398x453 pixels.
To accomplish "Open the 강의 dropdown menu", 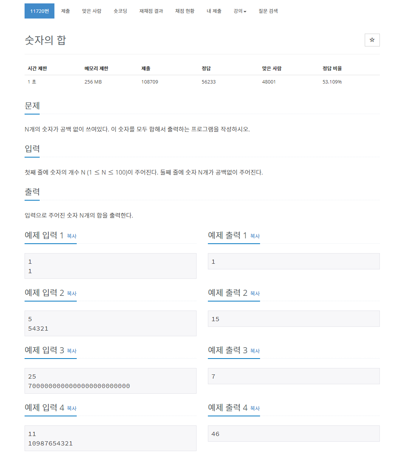I will pyautogui.click(x=240, y=11).
